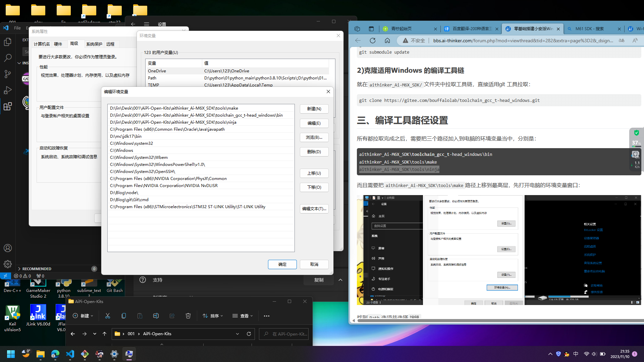Open Windows Start menu
The height and width of the screenshot is (362, 644).
[x=11, y=354]
